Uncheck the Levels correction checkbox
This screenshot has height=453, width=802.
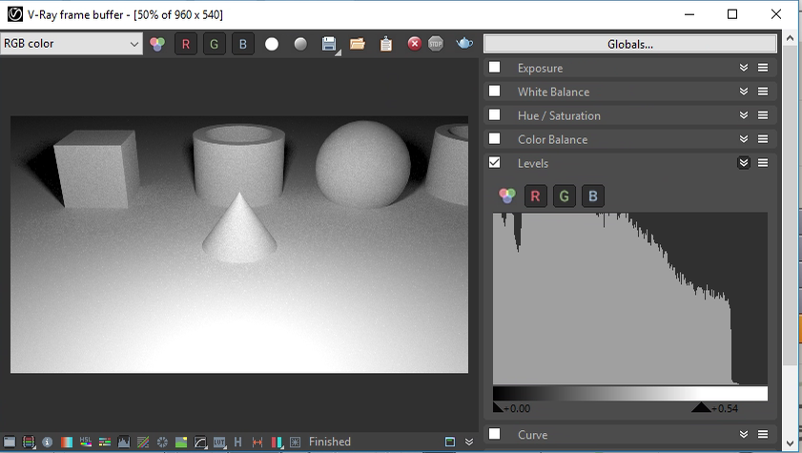(x=495, y=162)
